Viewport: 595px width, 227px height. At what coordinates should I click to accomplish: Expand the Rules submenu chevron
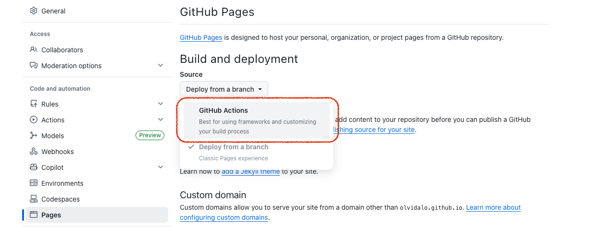[161, 104]
